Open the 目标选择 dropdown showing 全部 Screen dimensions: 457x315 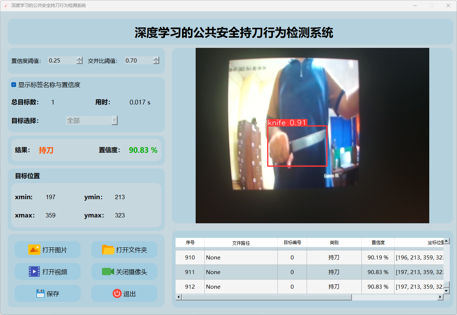[x=92, y=120]
